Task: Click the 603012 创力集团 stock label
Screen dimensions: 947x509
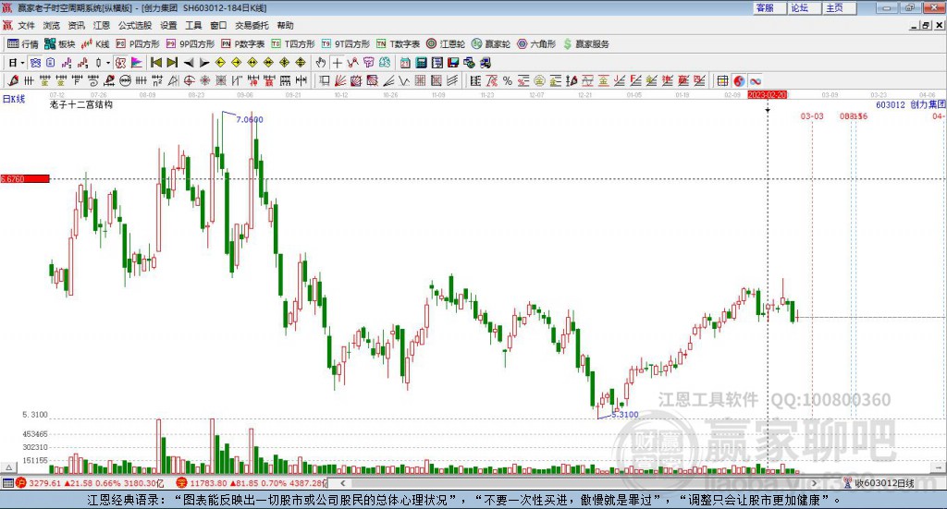Action: 911,104
